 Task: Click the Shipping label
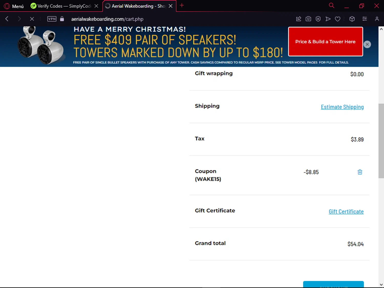[x=207, y=106]
